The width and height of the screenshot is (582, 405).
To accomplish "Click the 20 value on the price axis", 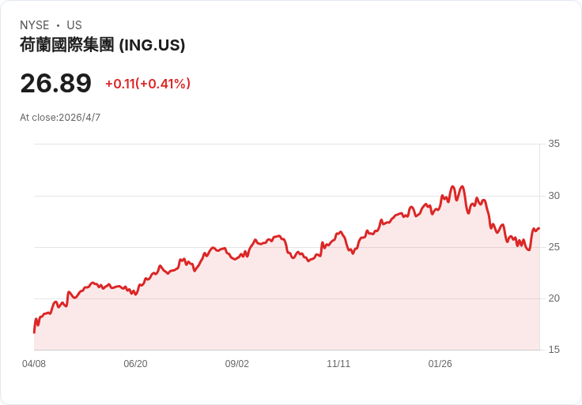I will pyautogui.click(x=554, y=298).
